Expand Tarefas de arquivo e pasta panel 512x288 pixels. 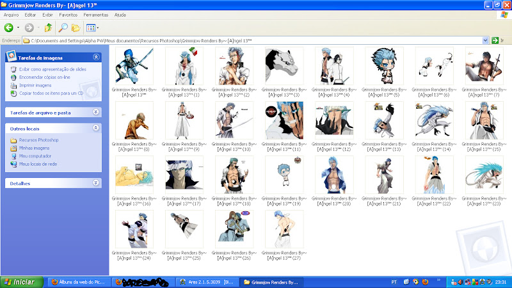[x=95, y=112]
